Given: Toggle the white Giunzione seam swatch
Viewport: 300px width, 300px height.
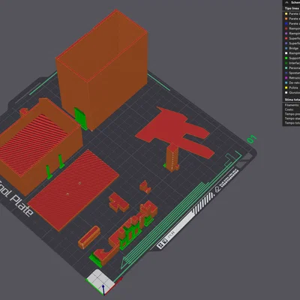Looking at the screenshot, I should tap(286, 93).
